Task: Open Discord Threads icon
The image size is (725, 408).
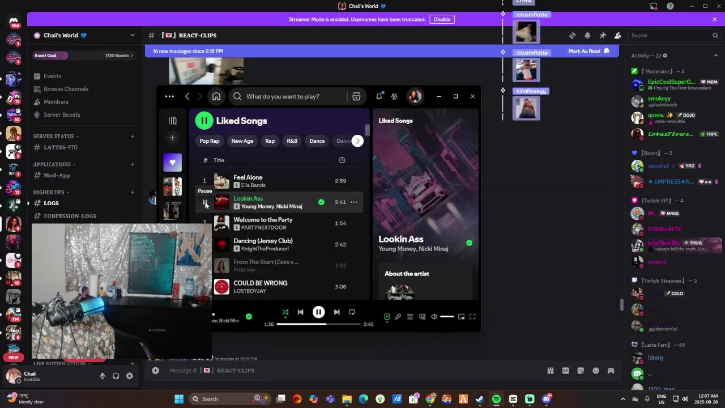Action: (x=572, y=35)
